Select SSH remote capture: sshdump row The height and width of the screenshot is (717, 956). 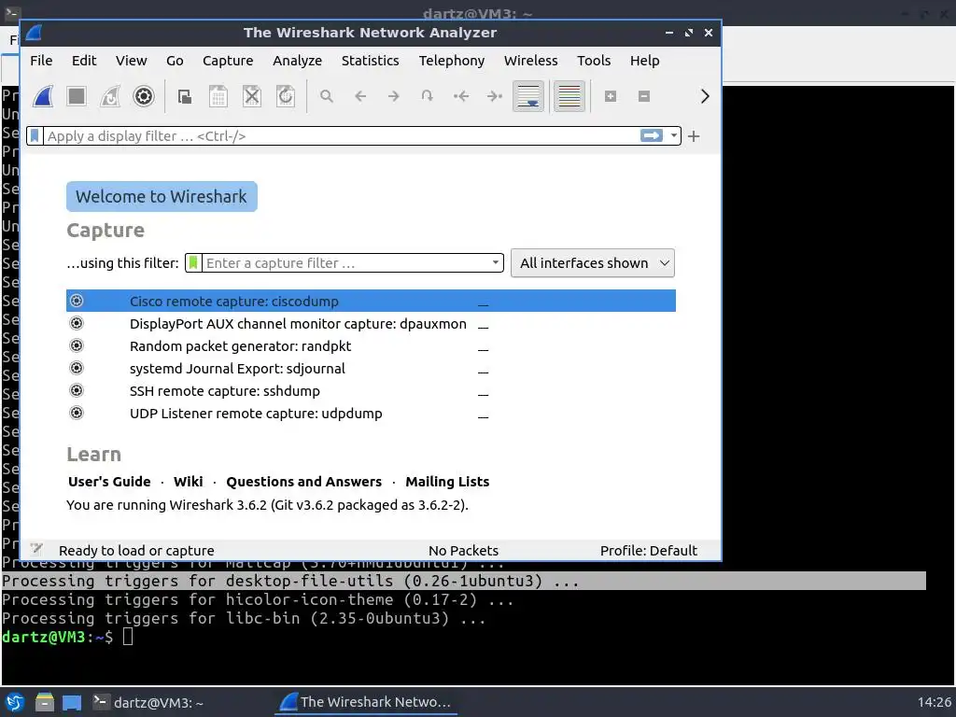371,391
